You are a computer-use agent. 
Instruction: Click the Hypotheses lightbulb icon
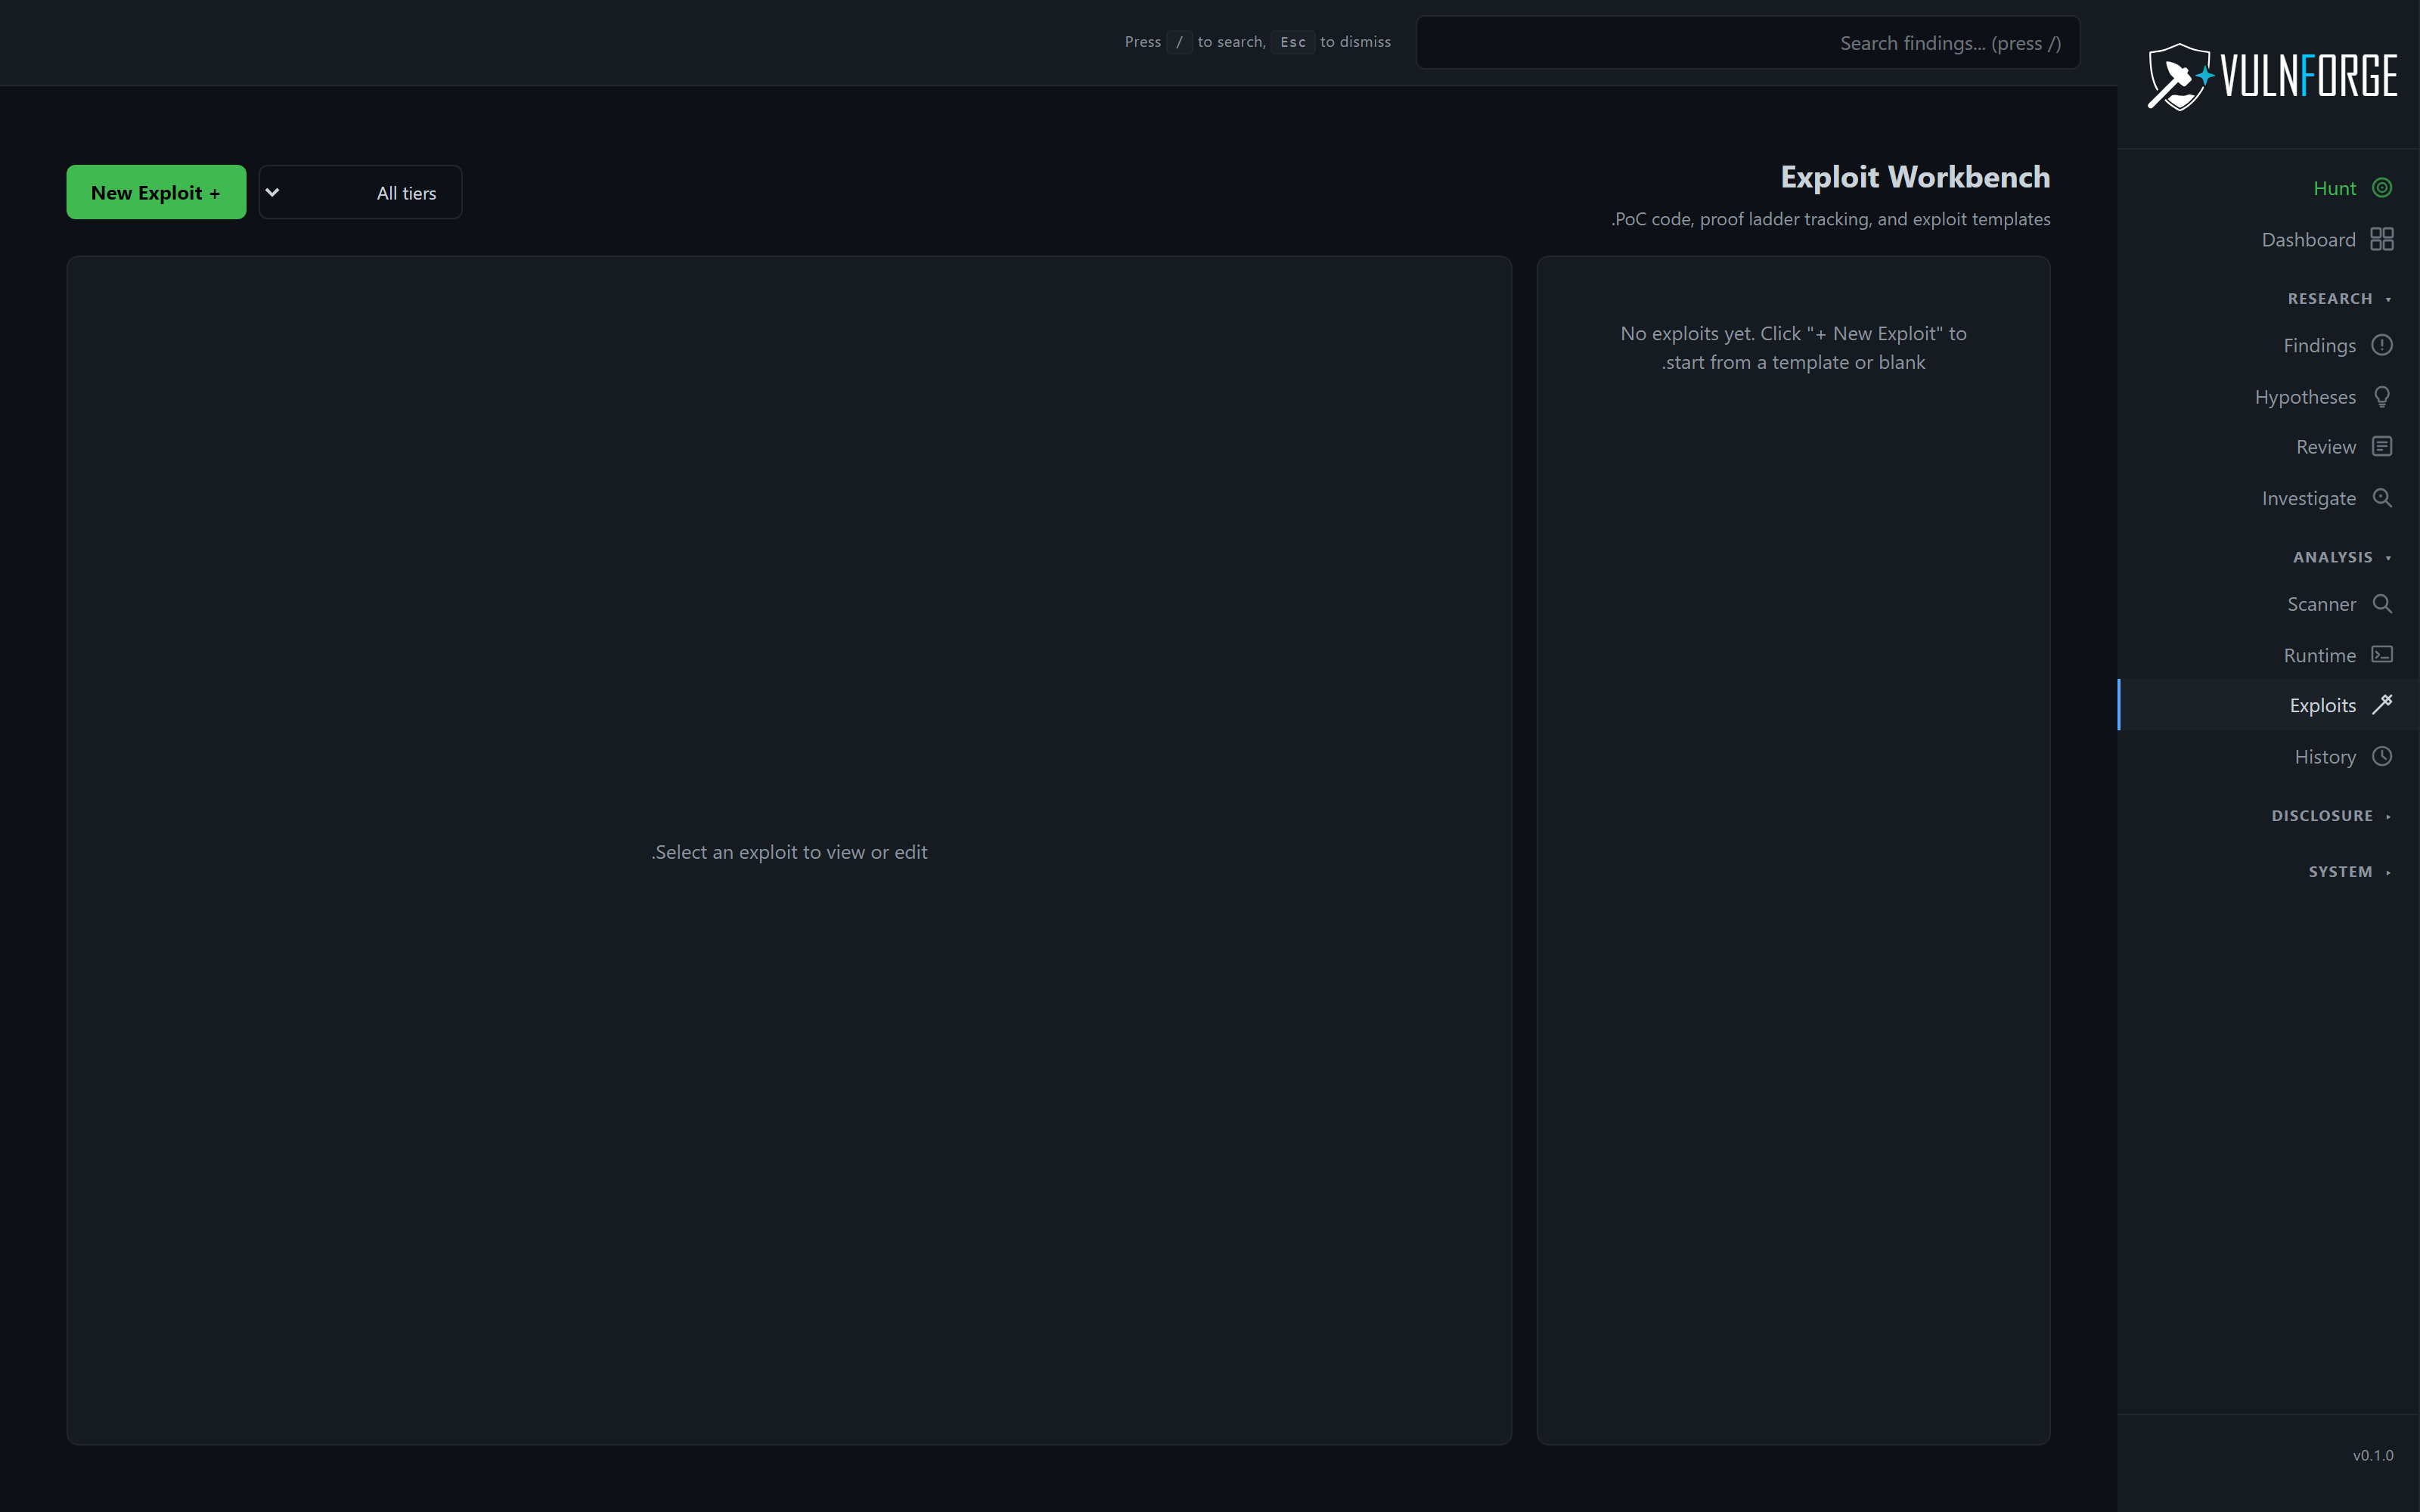2384,396
